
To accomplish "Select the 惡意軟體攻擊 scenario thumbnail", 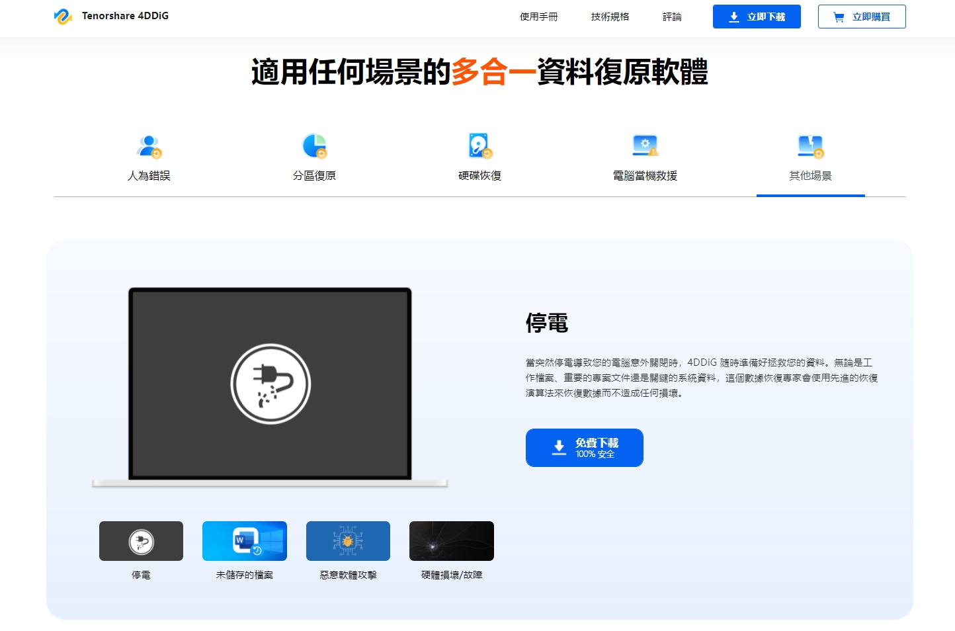I will tap(348, 540).
